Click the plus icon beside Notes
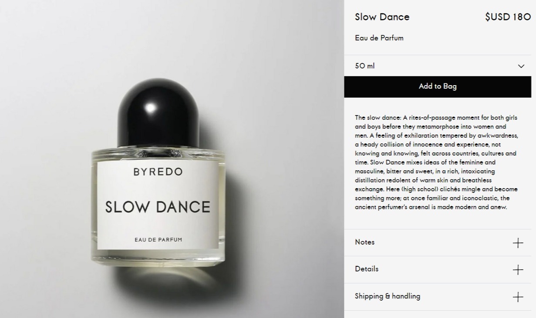 tap(518, 243)
